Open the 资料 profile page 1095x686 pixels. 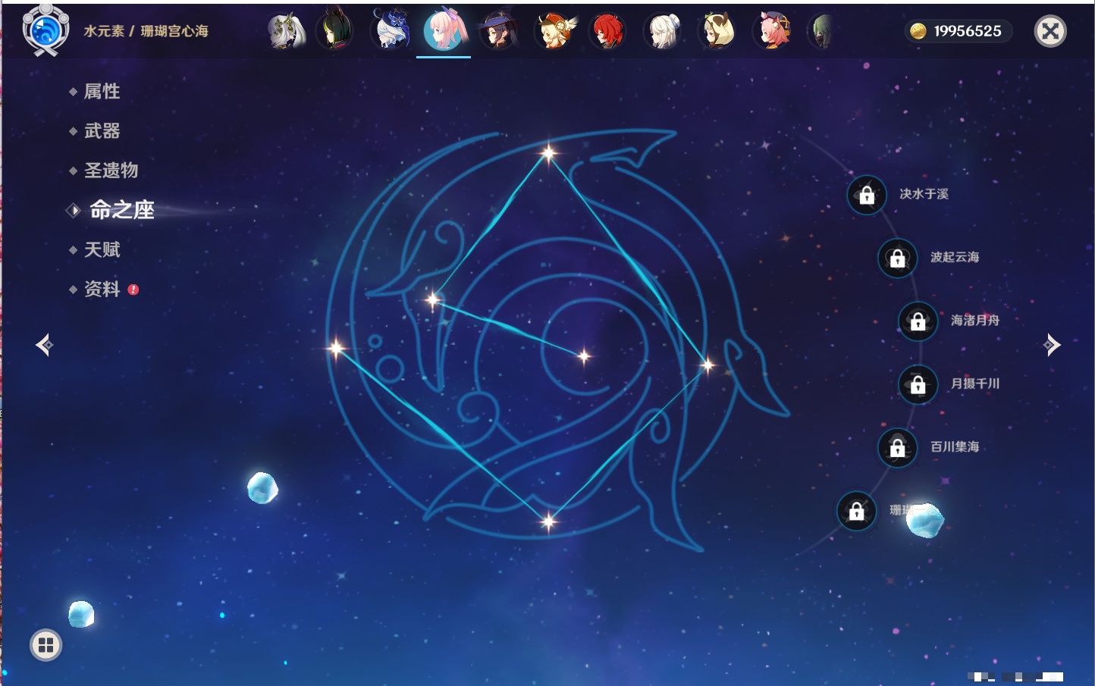[102, 289]
